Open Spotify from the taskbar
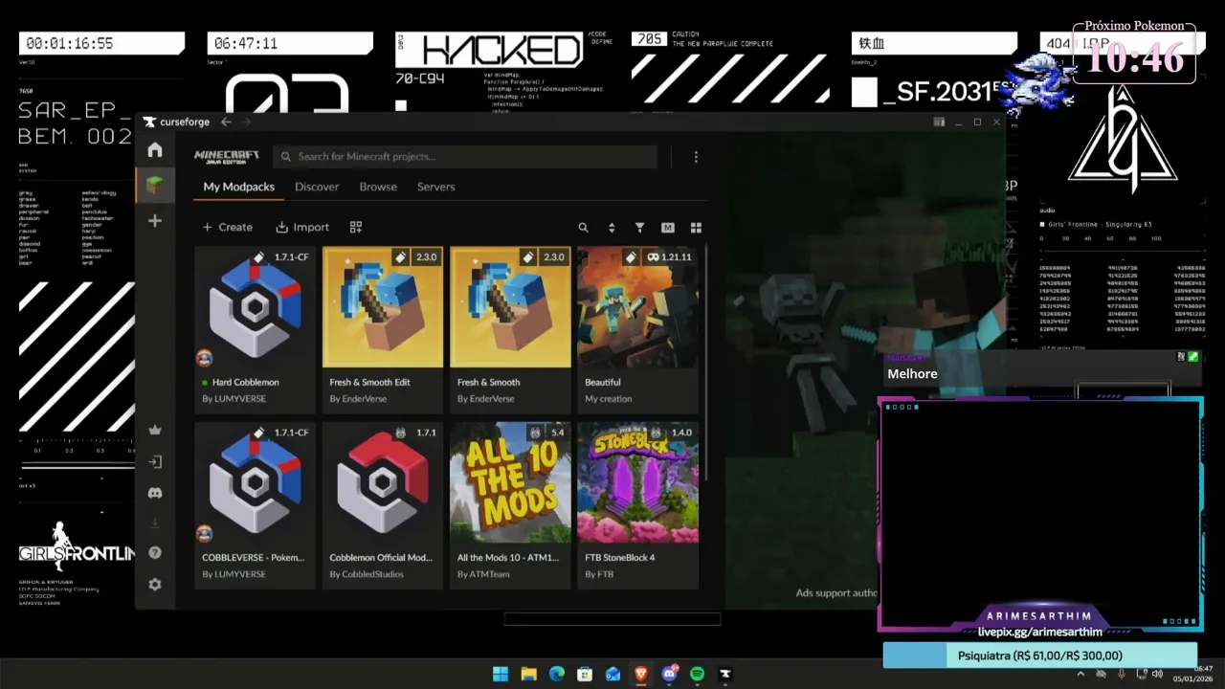The height and width of the screenshot is (689, 1225). [697, 674]
